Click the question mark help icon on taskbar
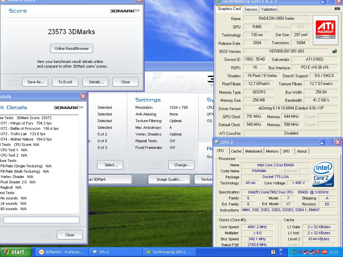 click(273, 252)
